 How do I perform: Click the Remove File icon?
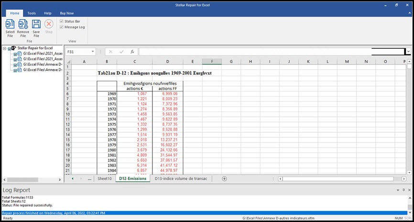[23, 24]
